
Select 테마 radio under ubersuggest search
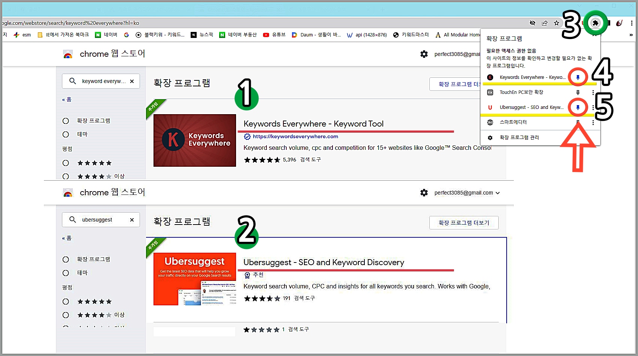coord(66,273)
